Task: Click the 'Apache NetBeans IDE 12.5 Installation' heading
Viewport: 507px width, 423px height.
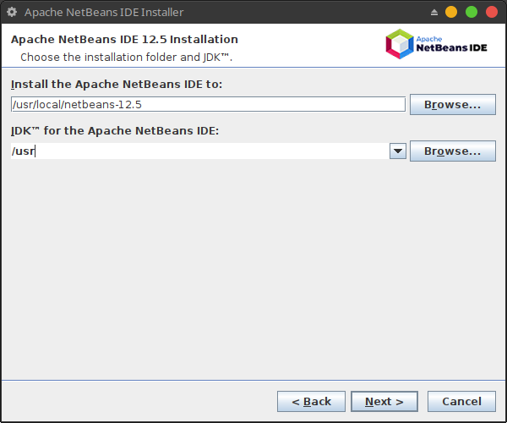Action: (x=124, y=40)
